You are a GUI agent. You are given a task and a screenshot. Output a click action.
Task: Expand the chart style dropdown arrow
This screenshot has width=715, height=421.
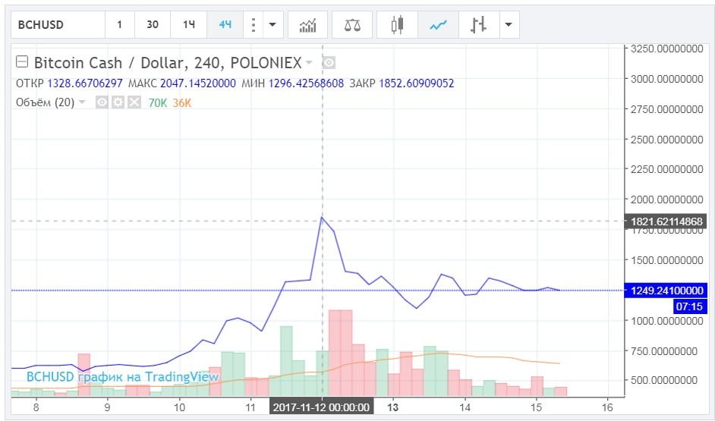click(x=509, y=24)
